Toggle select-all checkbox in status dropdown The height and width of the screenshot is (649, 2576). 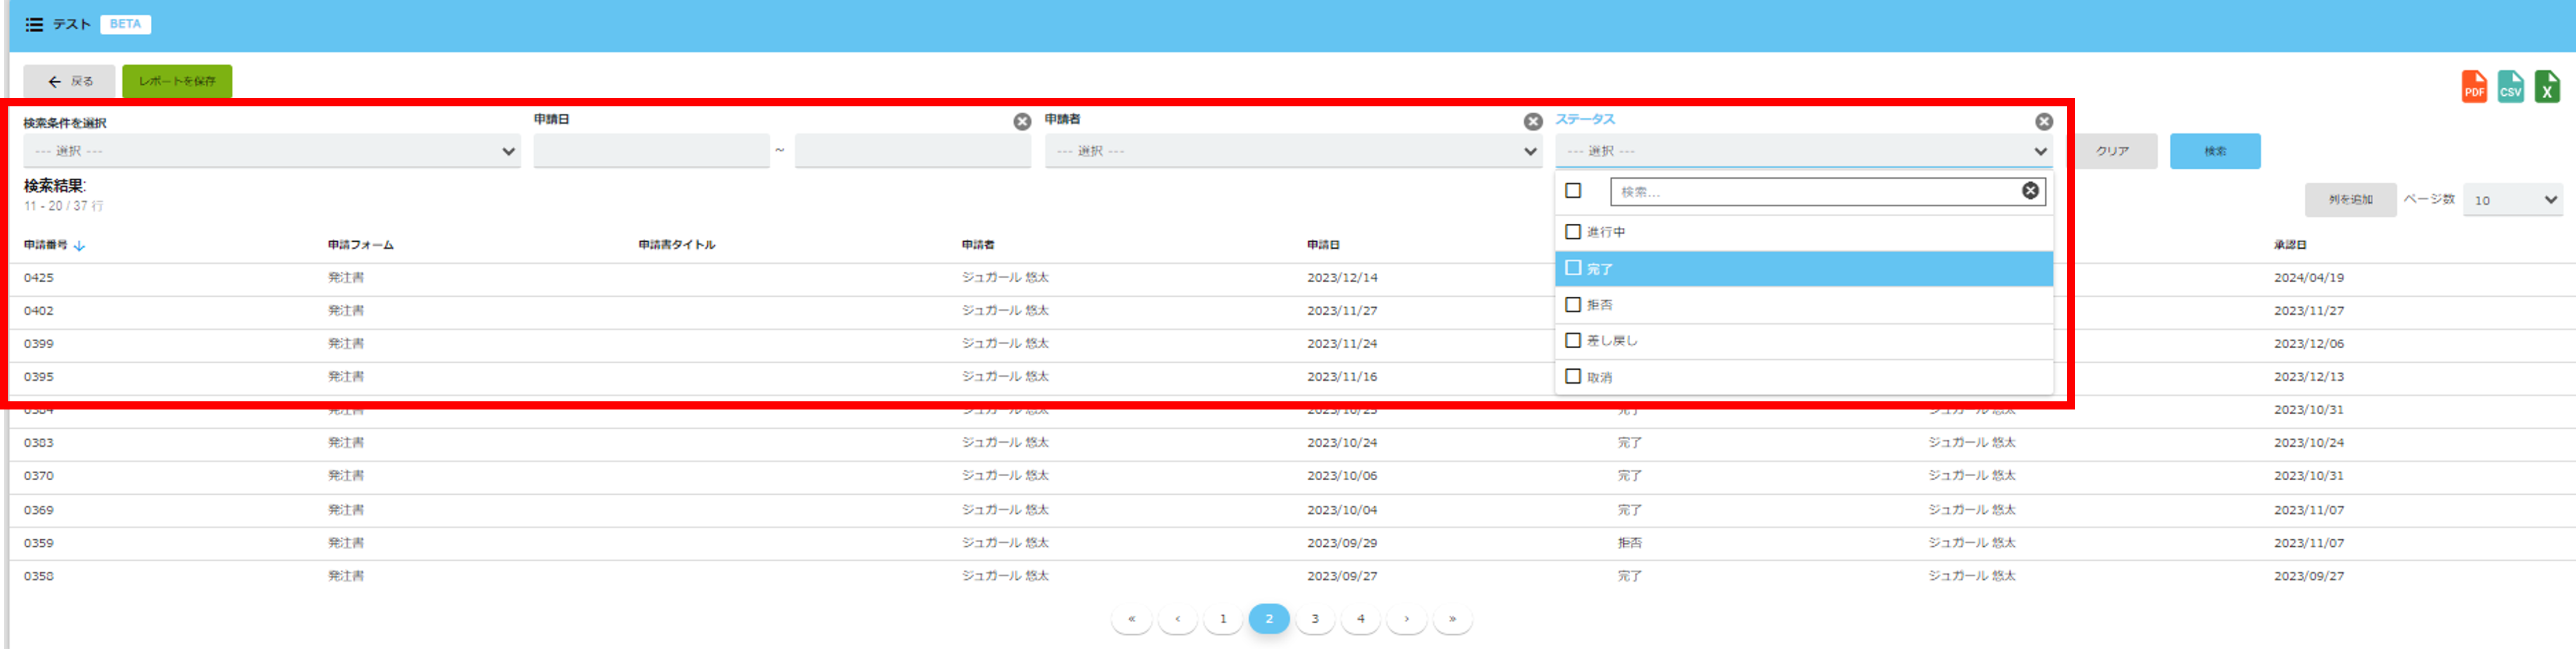(x=1573, y=191)
